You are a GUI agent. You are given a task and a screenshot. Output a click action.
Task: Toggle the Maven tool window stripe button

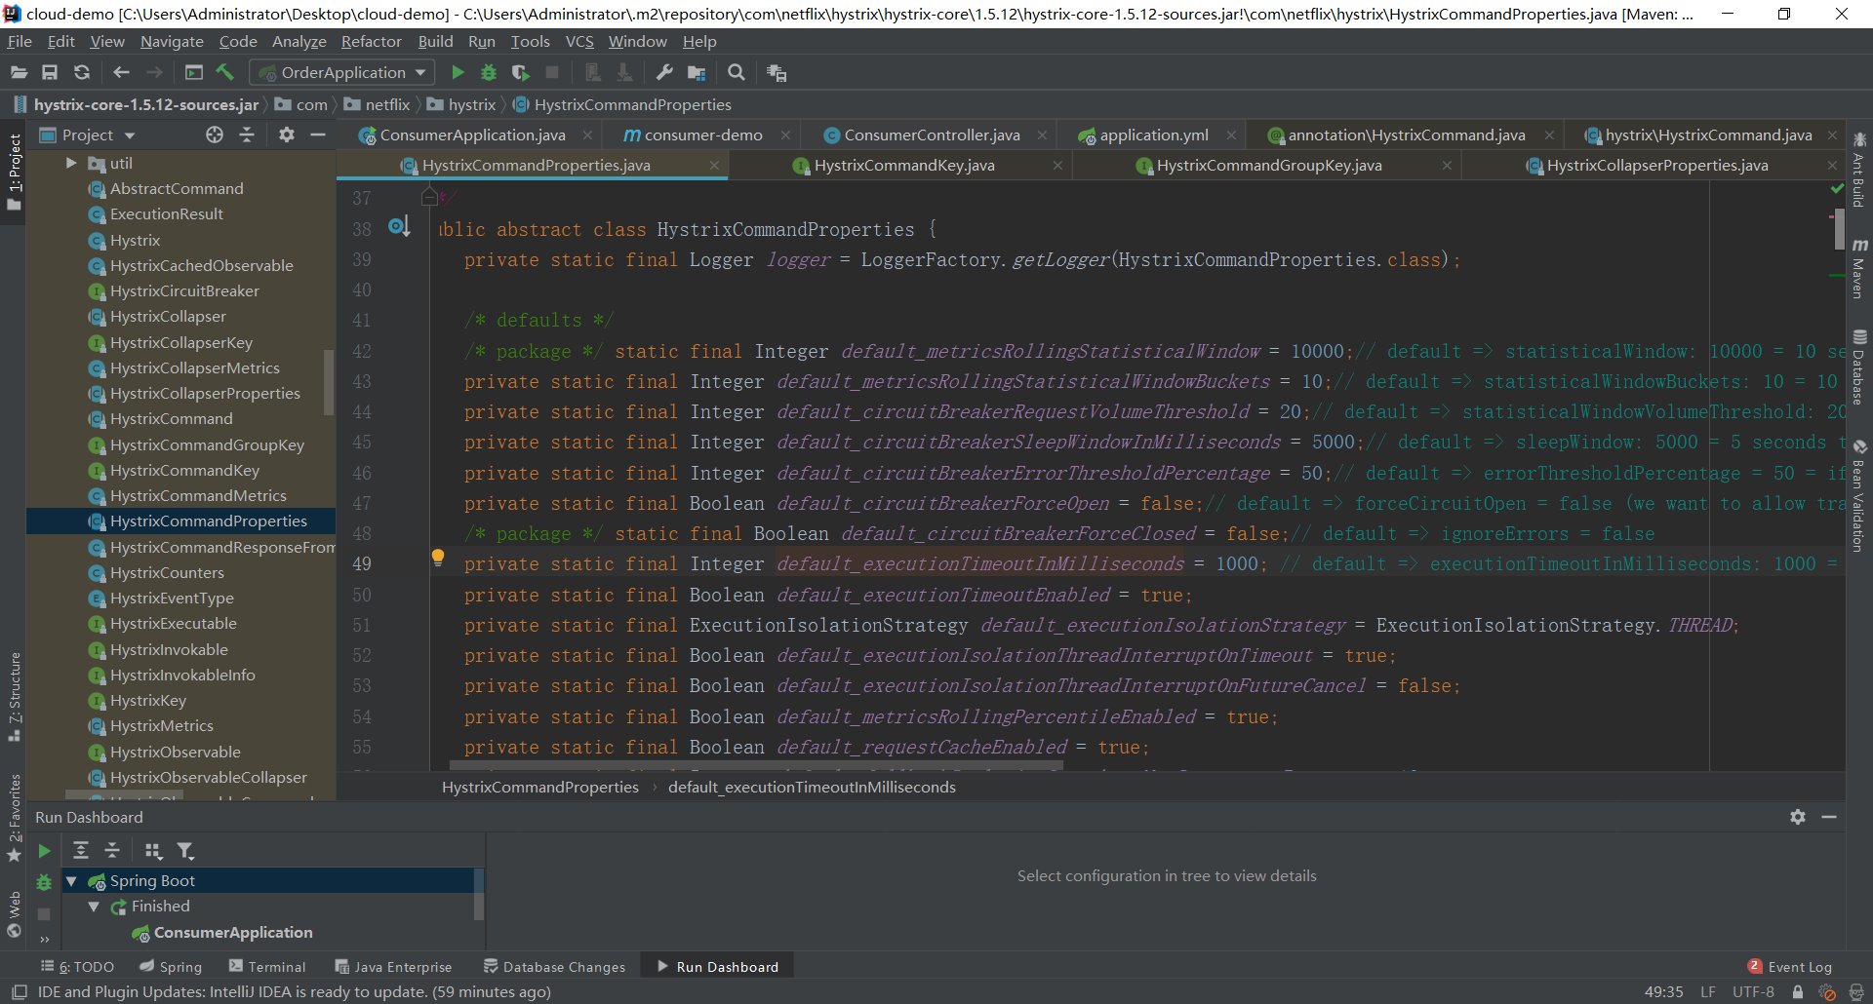(x=1859, y=267)
